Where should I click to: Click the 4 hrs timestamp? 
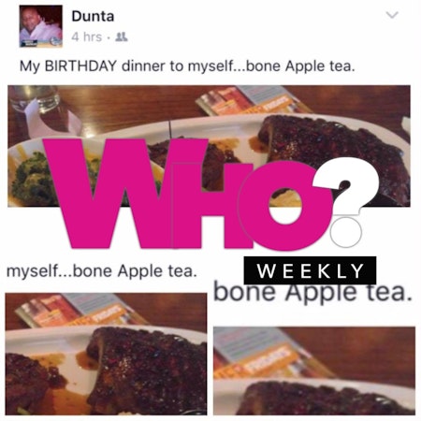87,37
